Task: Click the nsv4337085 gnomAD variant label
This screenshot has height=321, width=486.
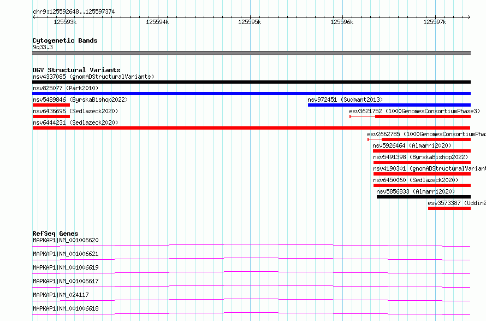Action: (x=93, y=77)
